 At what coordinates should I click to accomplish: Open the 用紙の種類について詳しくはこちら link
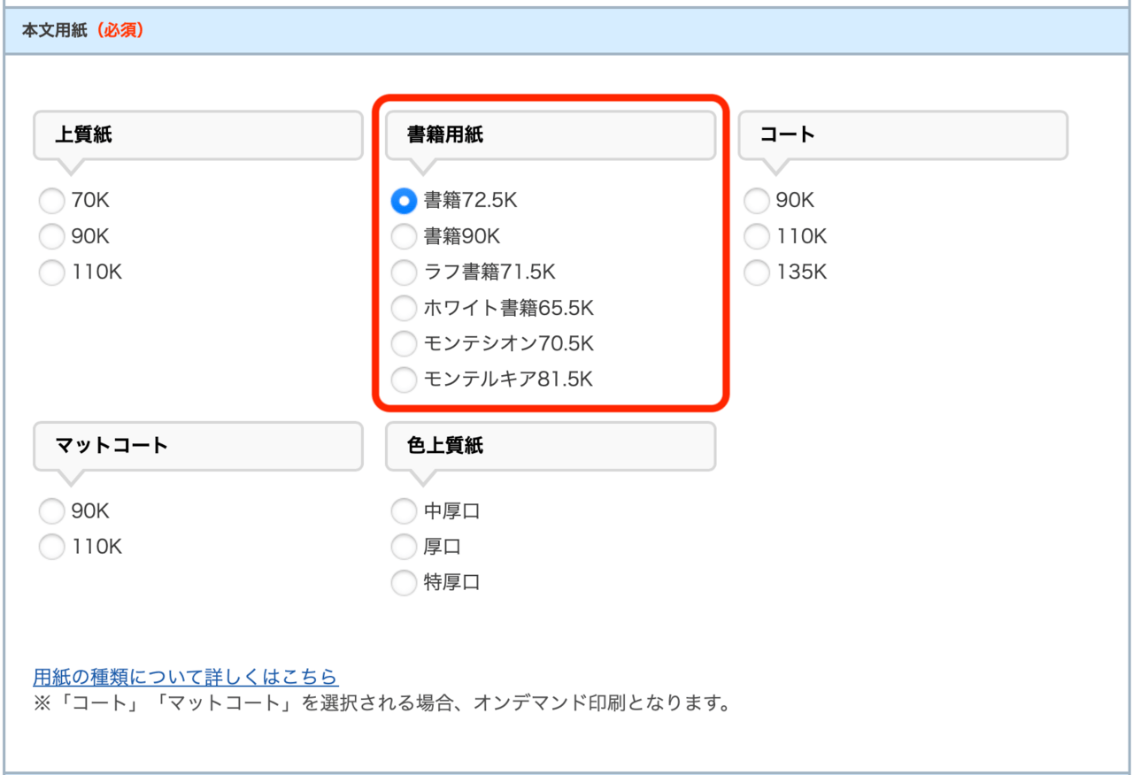185,677
